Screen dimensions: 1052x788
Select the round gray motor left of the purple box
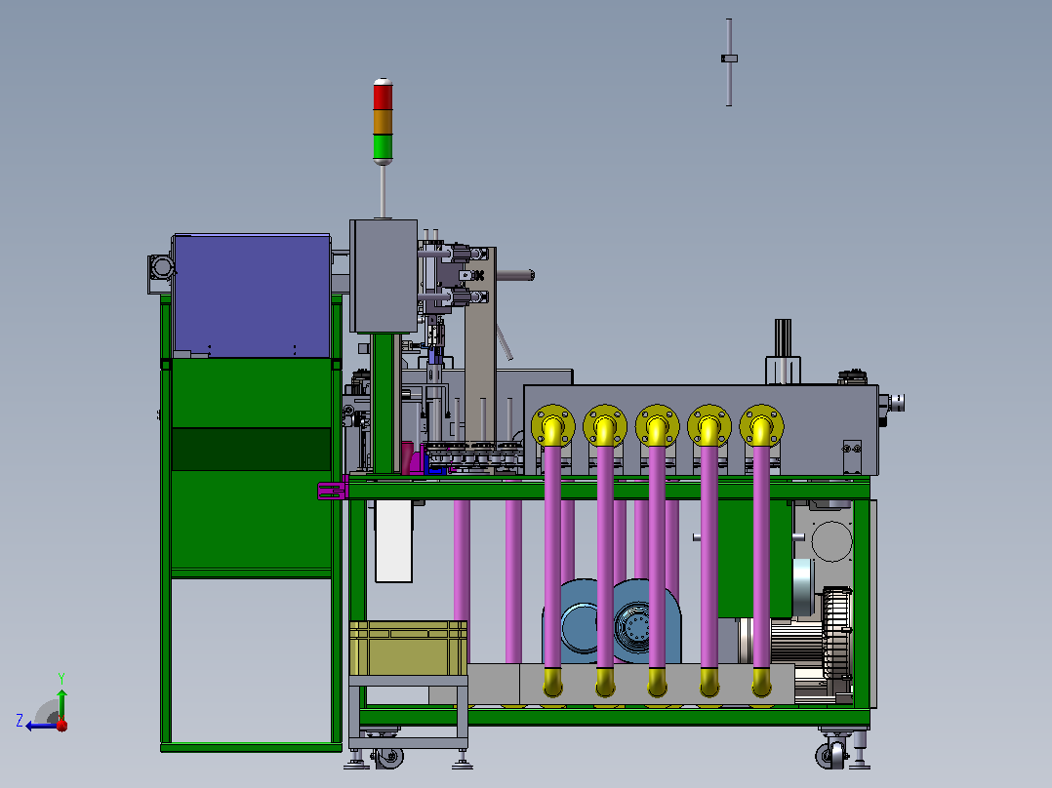coord(161,267)
